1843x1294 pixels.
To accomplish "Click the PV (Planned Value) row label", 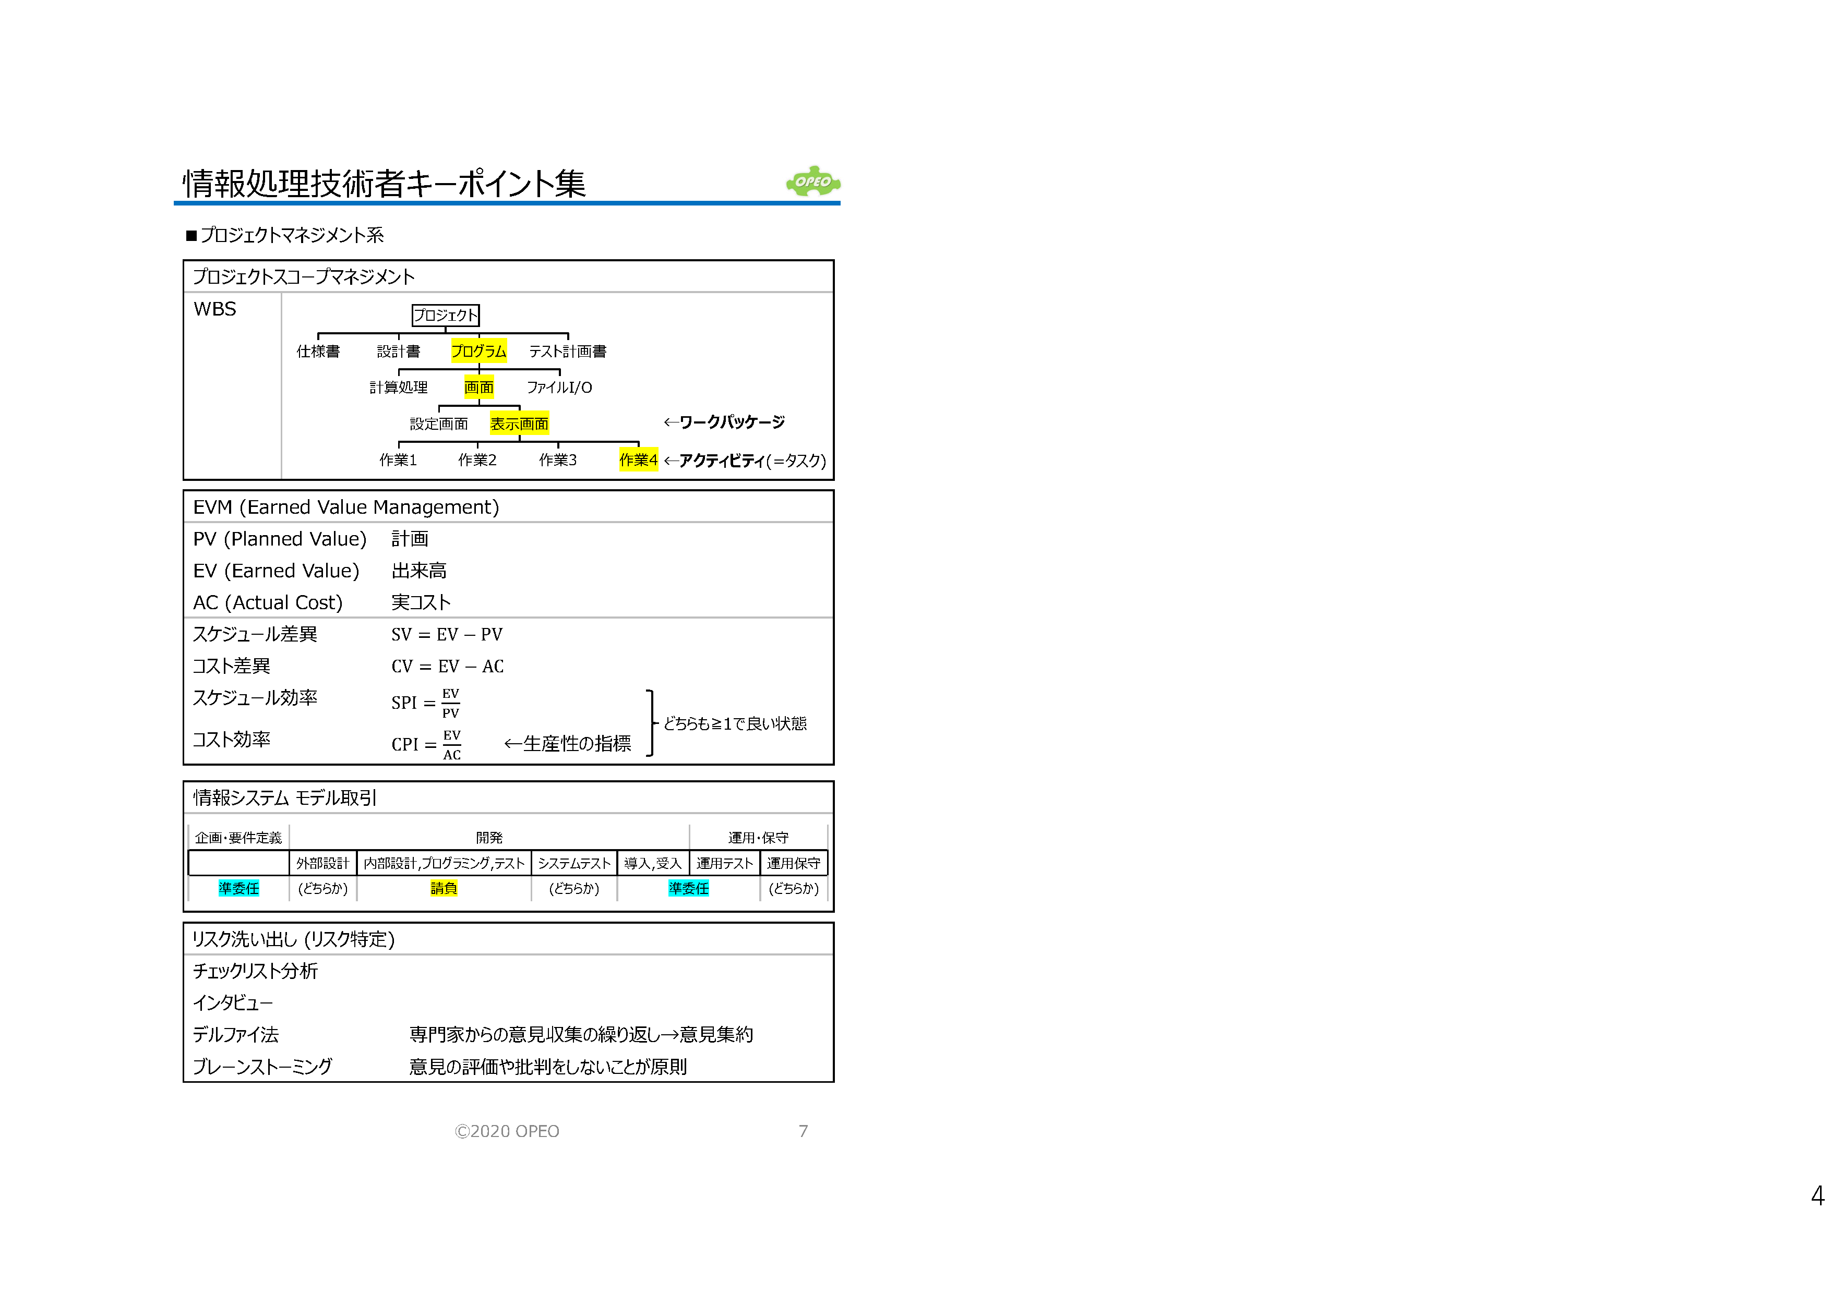I will [x=279, y=539].
